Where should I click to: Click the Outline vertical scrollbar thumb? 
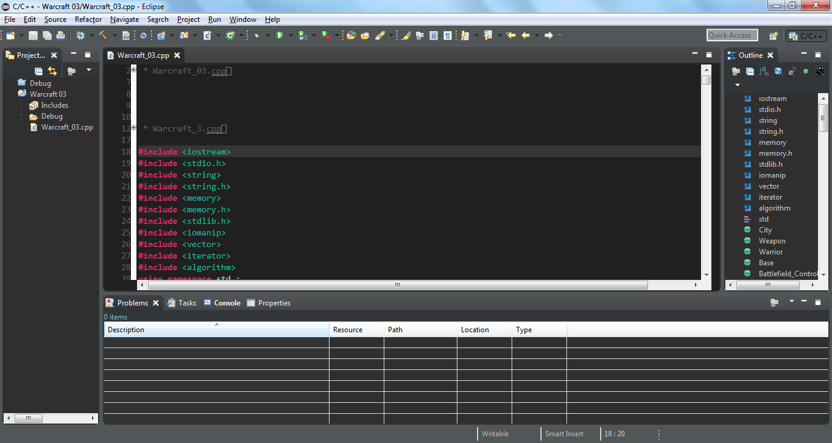(823, 117)
